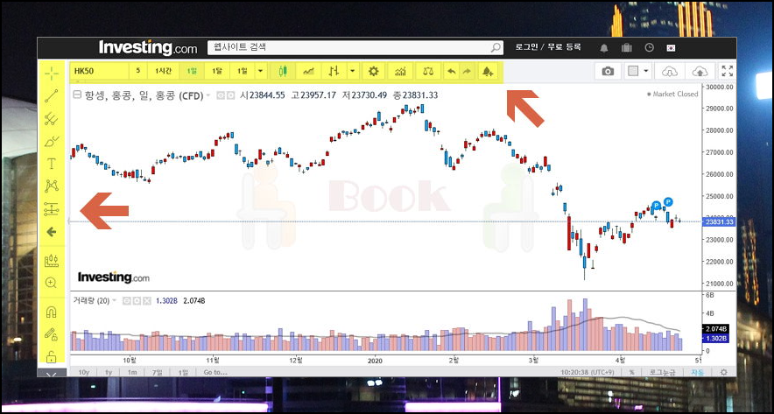This screenshot has height=414, width=774.
Task: Open the clock icon in header
Action: click(x=649, y=48)
